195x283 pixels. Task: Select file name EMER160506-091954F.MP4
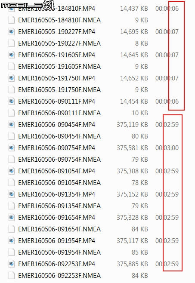[56, 241]
